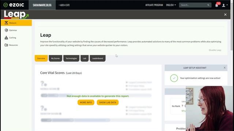The height and width of the screenshot is (131, 234).
Task: Click the Leap logo
Action: tap(16, 15)
